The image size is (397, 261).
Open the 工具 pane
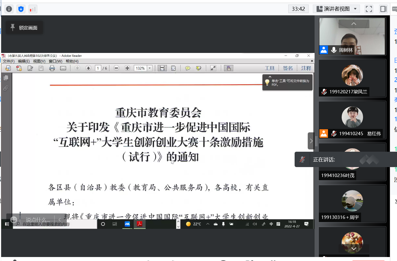270,68
